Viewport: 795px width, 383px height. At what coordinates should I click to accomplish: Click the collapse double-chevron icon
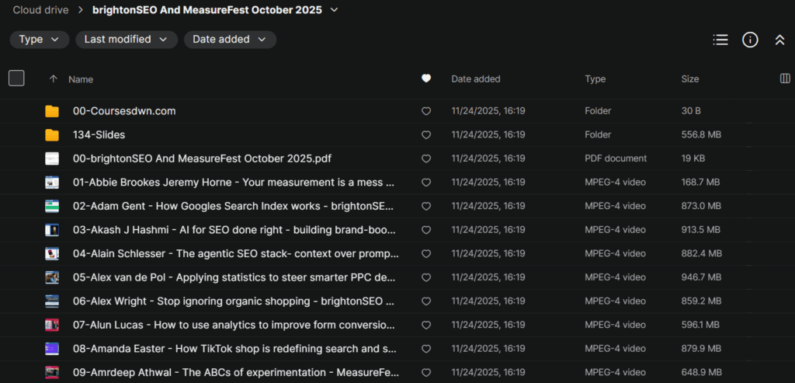pyautogui.click(x=779, y=40)
